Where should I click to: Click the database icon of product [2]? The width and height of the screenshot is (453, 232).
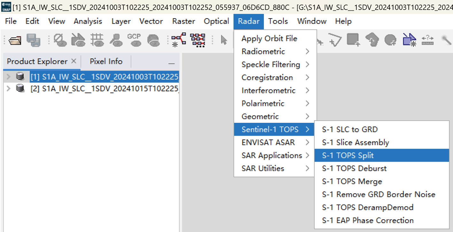(20, 88)
